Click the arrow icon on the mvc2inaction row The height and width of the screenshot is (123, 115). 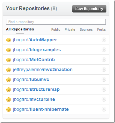(104, 70)
